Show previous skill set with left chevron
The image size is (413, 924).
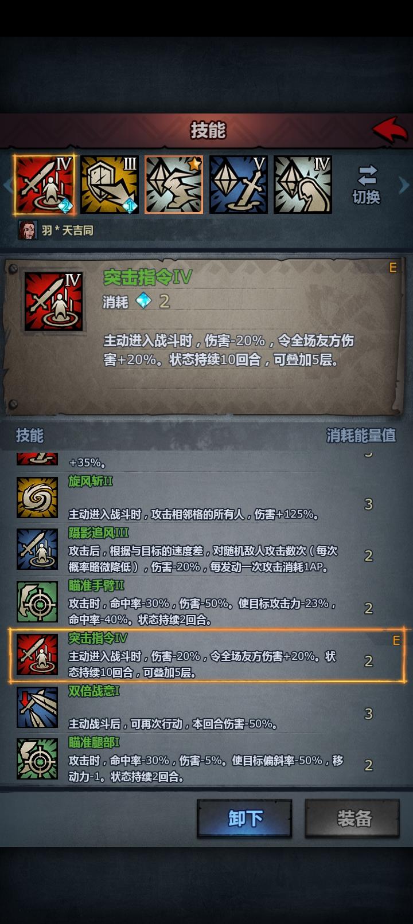pos(7,185)
